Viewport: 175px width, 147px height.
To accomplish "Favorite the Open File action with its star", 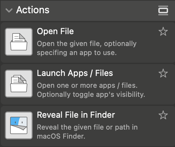I will 163,31.
